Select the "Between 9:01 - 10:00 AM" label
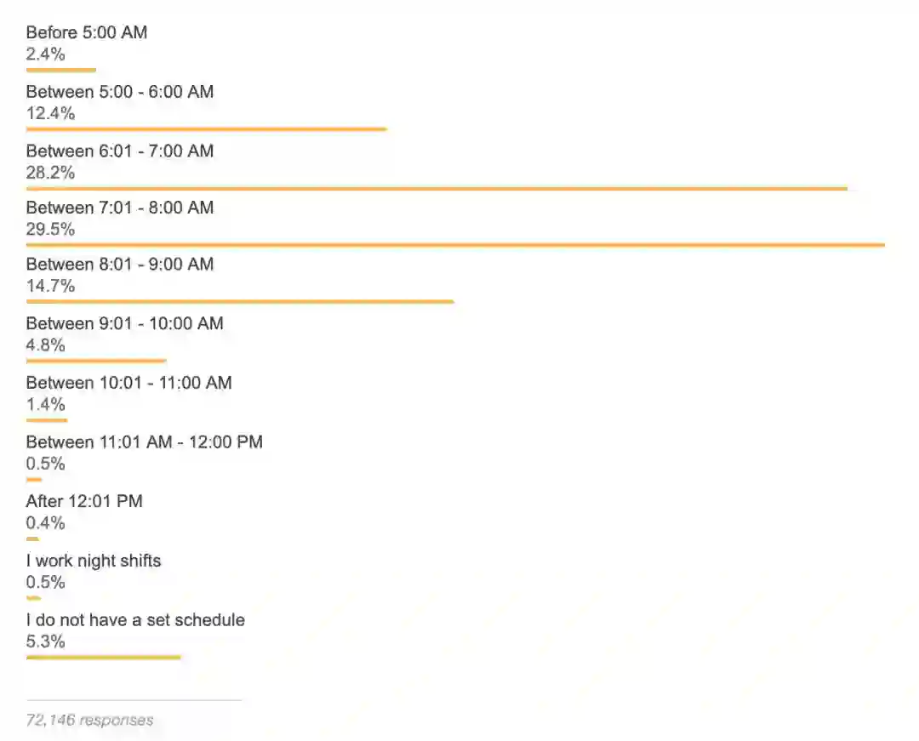The height and width of the screenshot is (741, 919). click(x=124, y=324)
